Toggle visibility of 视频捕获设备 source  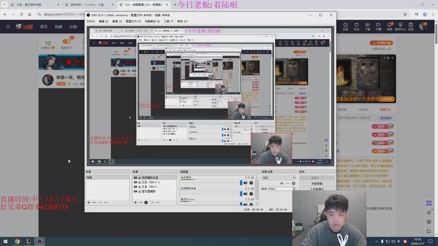pyautogui.click(x=135, y=178)
